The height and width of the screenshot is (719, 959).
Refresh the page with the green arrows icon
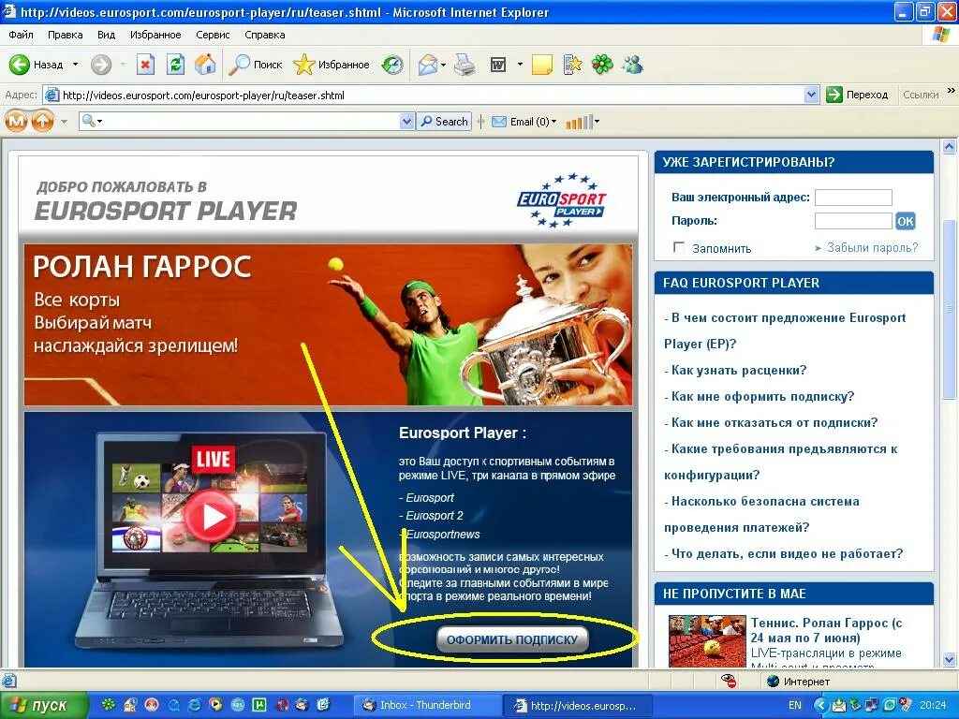(x=175, y=65)
